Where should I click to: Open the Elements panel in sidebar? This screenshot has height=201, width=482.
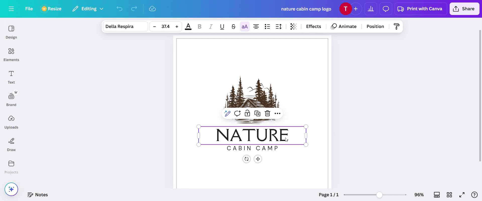(x=11, y=55)
